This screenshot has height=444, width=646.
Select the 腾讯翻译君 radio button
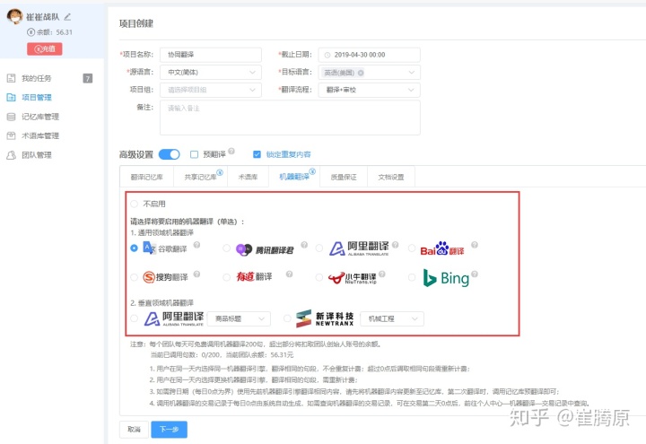point(226,248)
